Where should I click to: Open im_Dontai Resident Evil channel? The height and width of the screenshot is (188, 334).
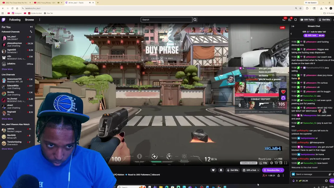pyautogui.click(x=17, y=100)
